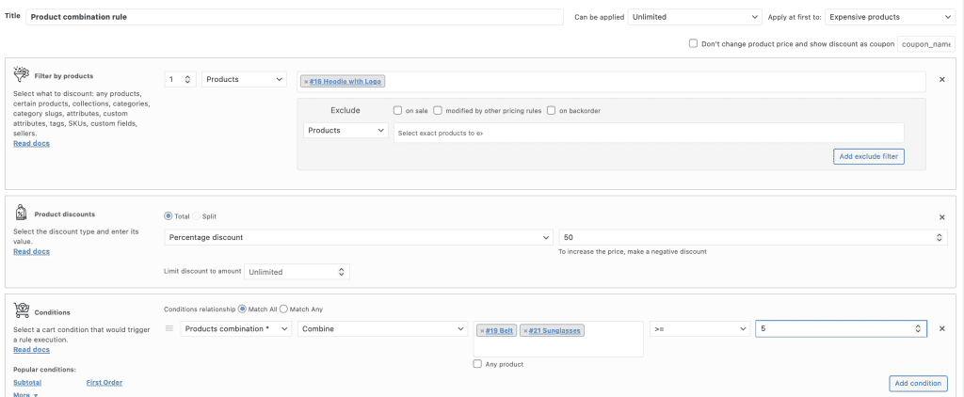
Task: Expand the Expensive products priority dropdown
Action: tap(890, 17)
